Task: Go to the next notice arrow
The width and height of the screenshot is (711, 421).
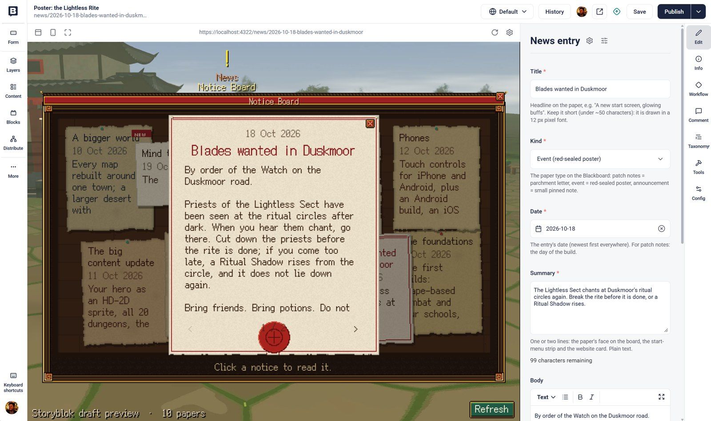Action: tap(355, 329)
